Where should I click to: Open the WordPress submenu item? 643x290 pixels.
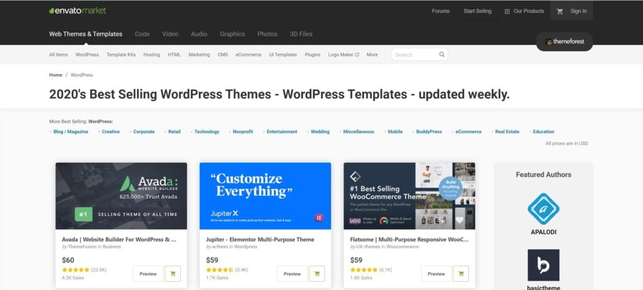[87, 55]
